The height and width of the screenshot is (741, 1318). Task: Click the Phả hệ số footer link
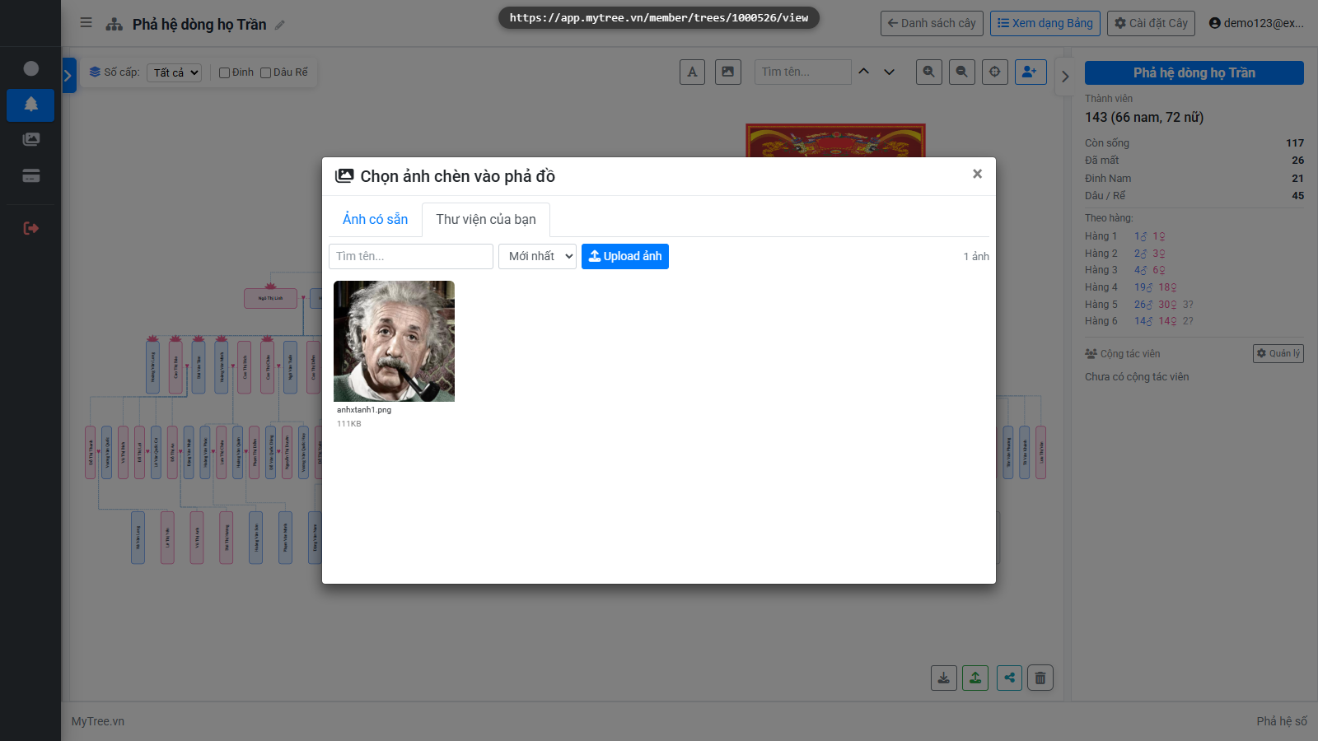(1282, 721)
